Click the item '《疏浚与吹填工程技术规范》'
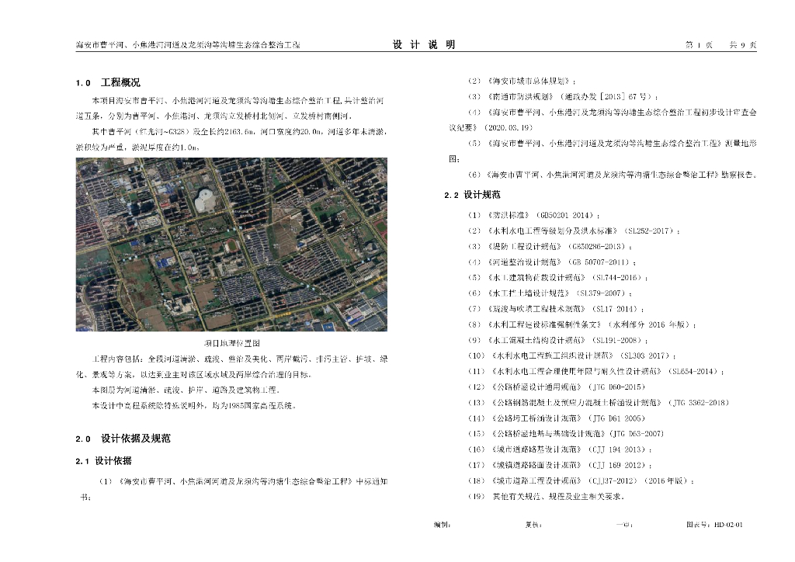 (x=538, y=309)
